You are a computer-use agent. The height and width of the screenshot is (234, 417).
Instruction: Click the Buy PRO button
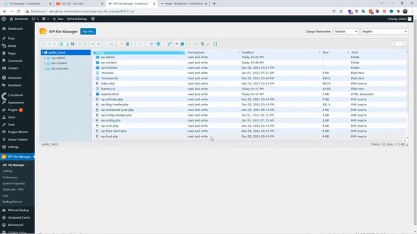[88, 32]
